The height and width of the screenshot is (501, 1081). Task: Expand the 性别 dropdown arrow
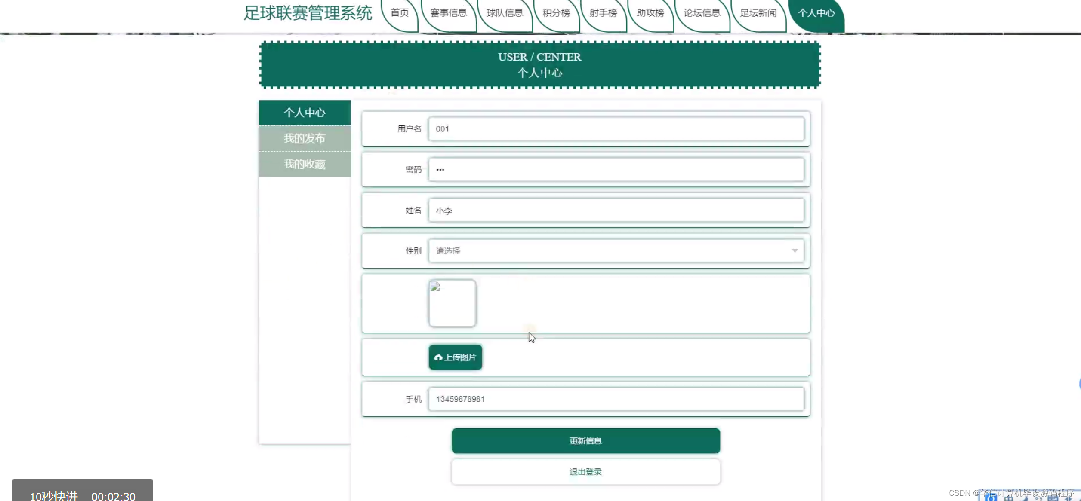point(795,250)
